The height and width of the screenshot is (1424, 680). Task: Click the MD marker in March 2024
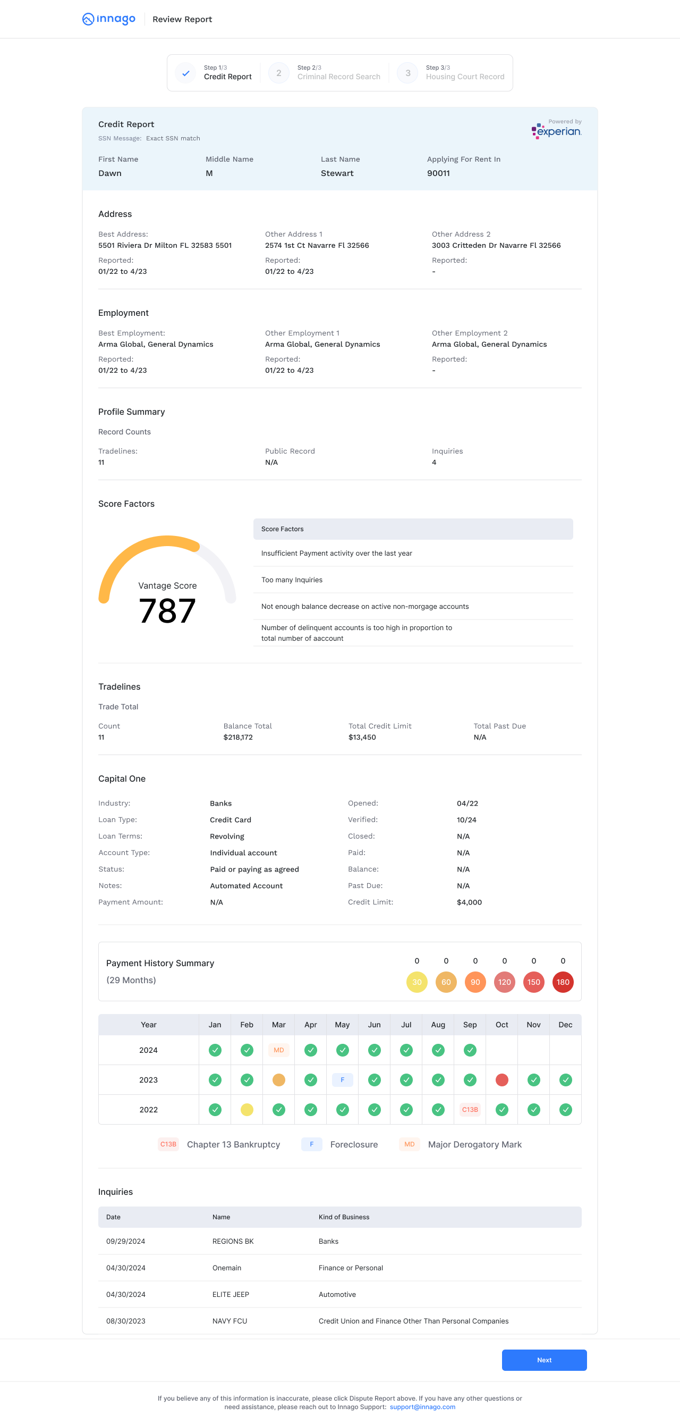pos(278,1050)
